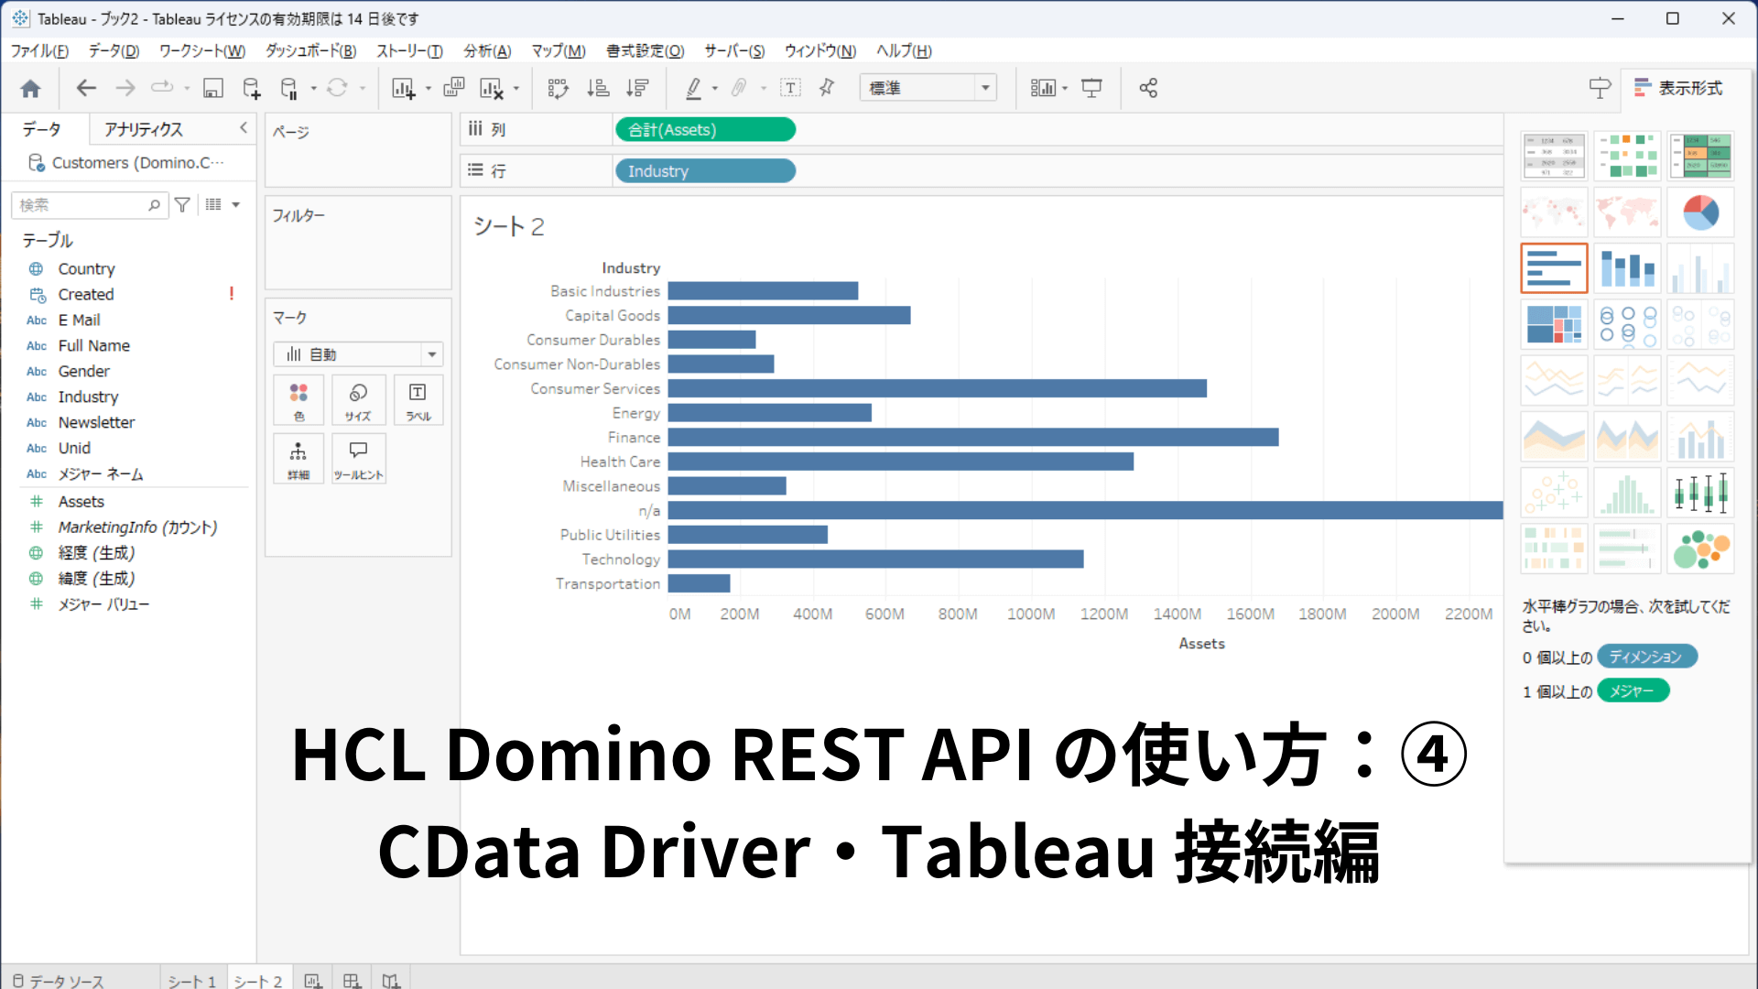Screen dimensions: 1758x989
Task: Click the share workbook icon
Action: tap(1148, 87)
